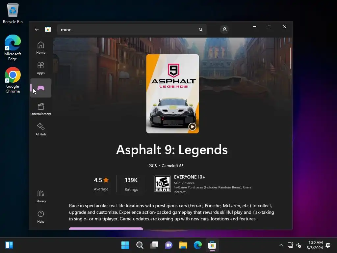Click the search field containing 'mine'
The height and width of the screenshot is (253, 337).
[x=132, y=30]
